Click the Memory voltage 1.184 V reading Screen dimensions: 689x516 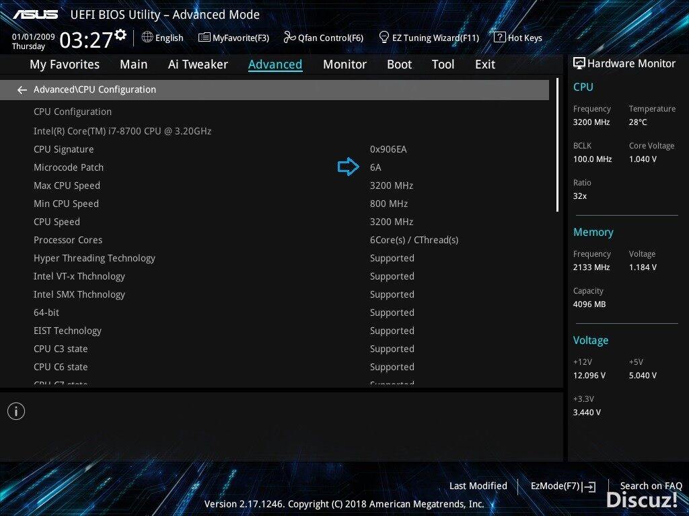[643, 267]
